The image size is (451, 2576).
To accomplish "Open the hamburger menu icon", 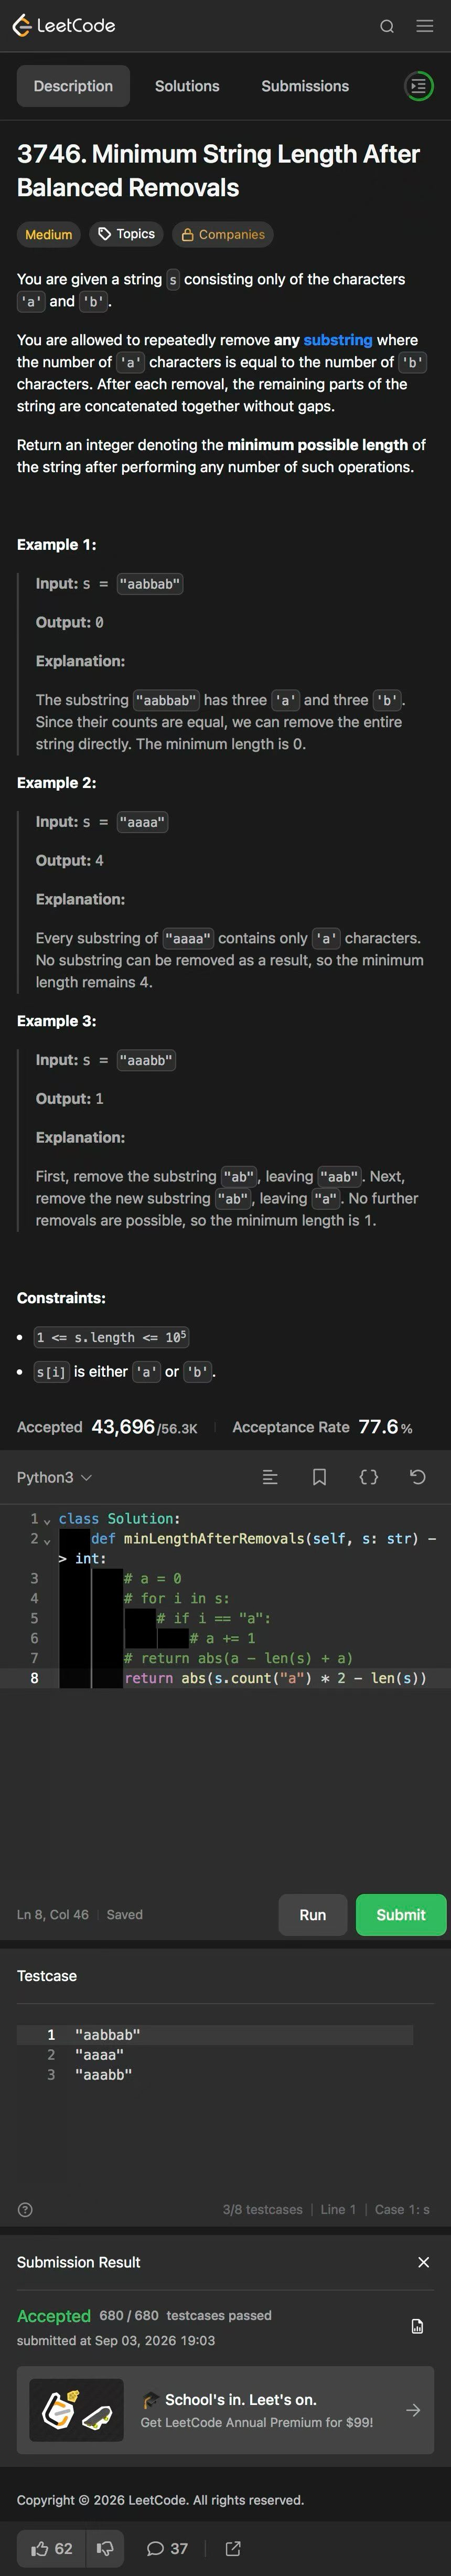I will tap(425, 26).
